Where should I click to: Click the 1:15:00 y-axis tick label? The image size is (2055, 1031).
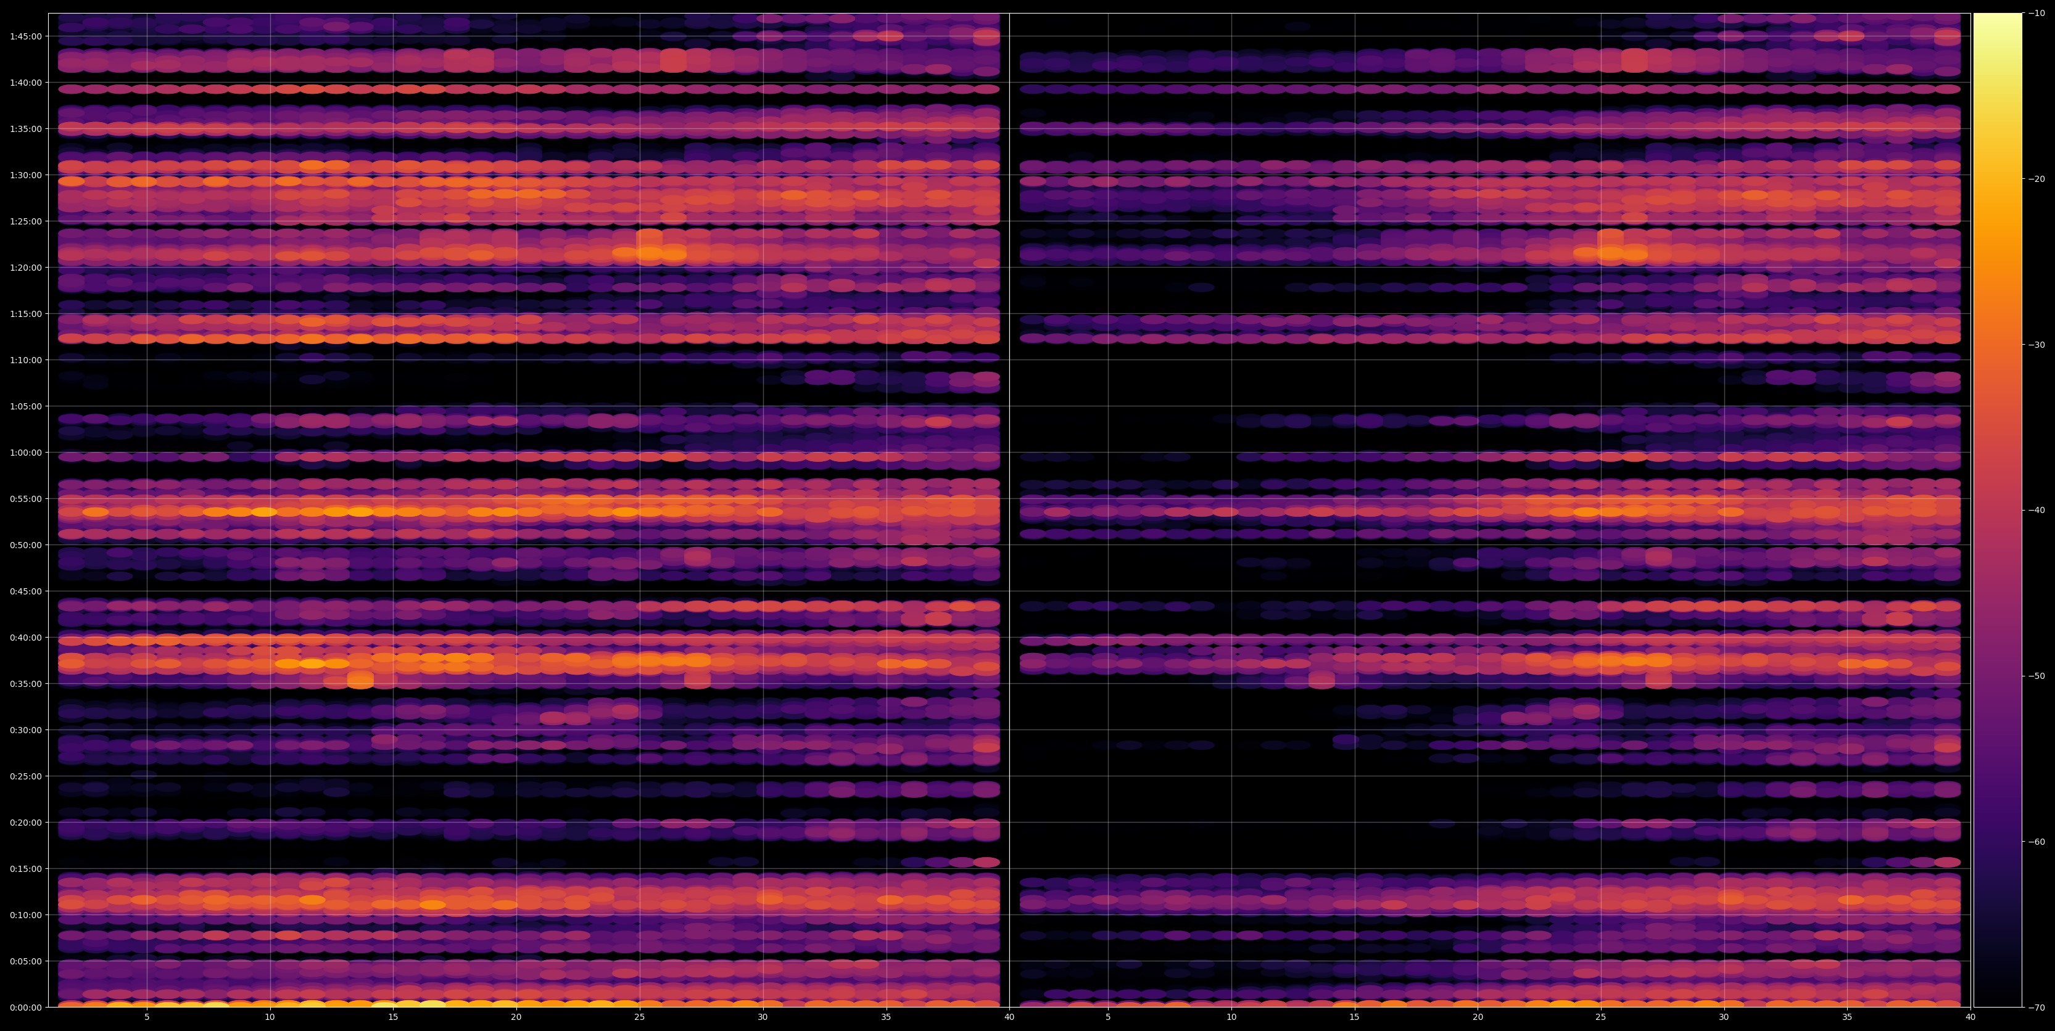(x=27, y=313)
